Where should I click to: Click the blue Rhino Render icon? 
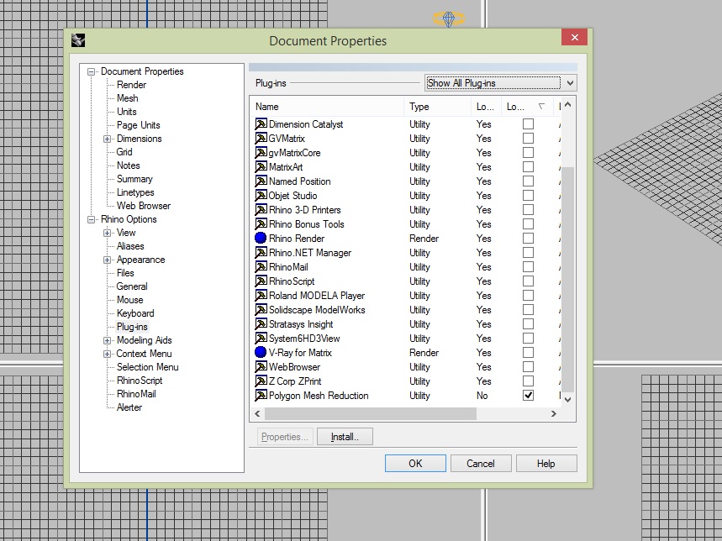pos(261,239)
